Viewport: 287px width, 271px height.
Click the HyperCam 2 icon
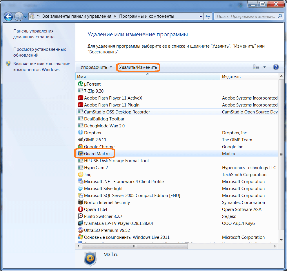pyautogui.click(x=80, y=167)
